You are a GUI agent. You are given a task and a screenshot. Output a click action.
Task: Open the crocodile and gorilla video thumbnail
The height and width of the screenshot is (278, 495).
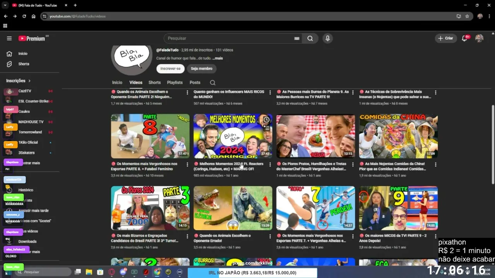point(233,208)
